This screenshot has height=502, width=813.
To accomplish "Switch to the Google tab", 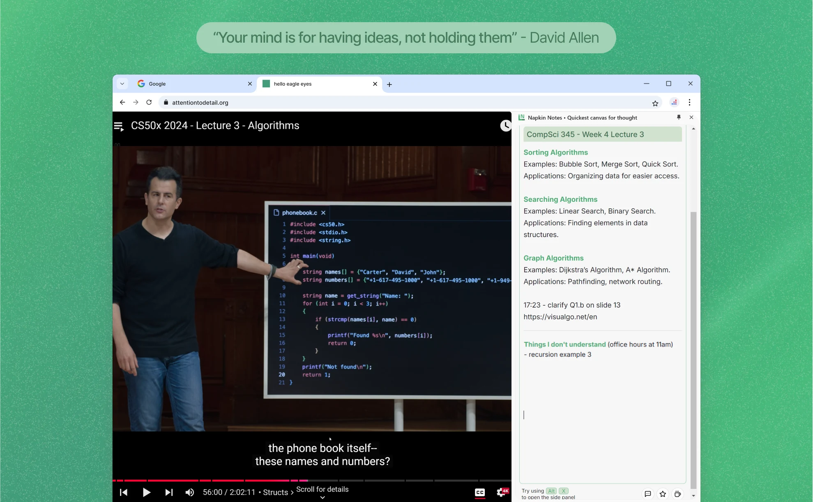I will tap(193, 84).
